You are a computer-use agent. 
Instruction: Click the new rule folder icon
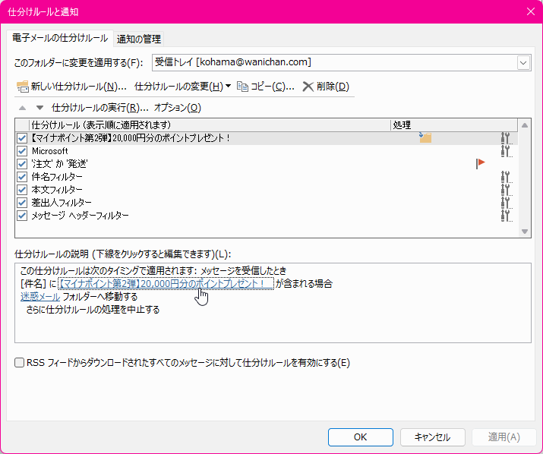(x=23, y=87)
